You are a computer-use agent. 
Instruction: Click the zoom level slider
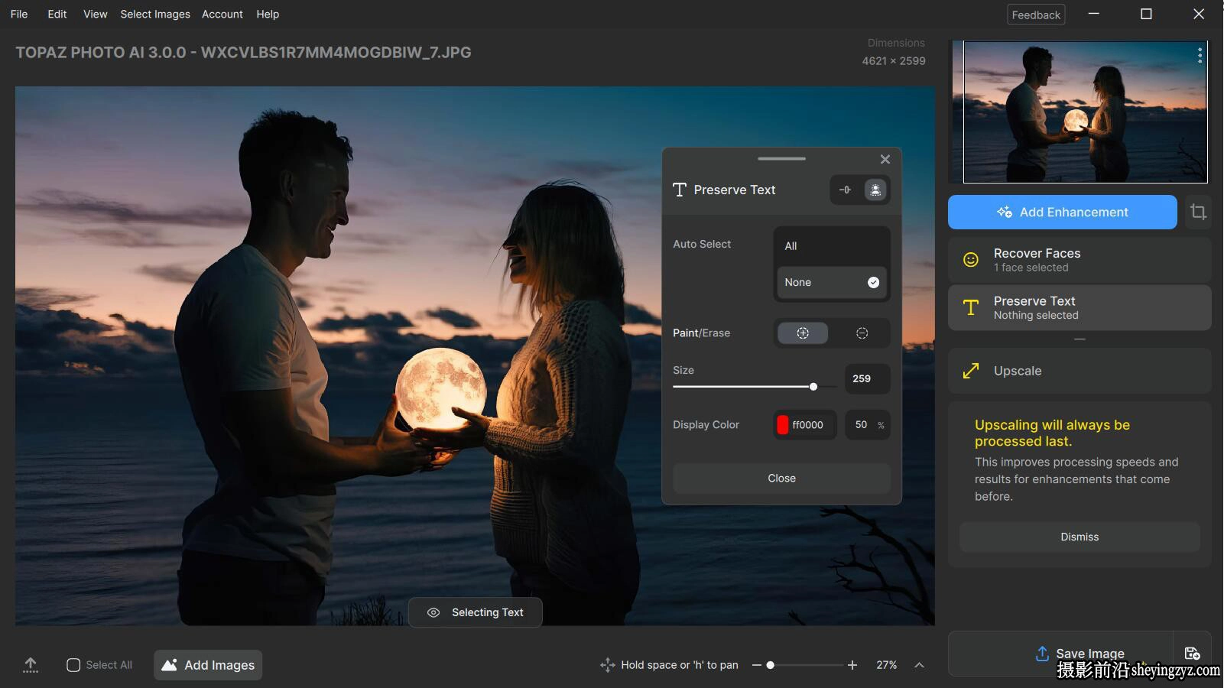[805, 665]
